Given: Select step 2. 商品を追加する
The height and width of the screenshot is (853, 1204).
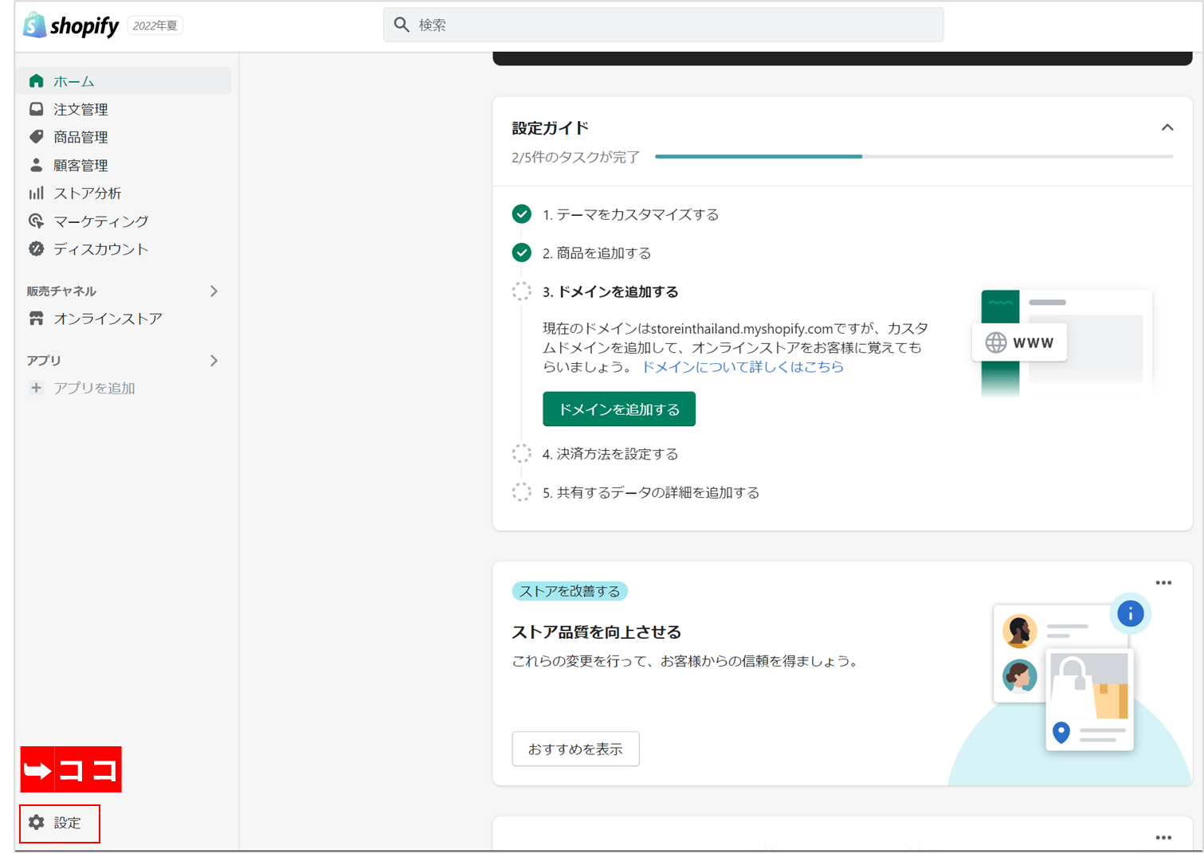Looking at the screenshot, I should [597, 252].
